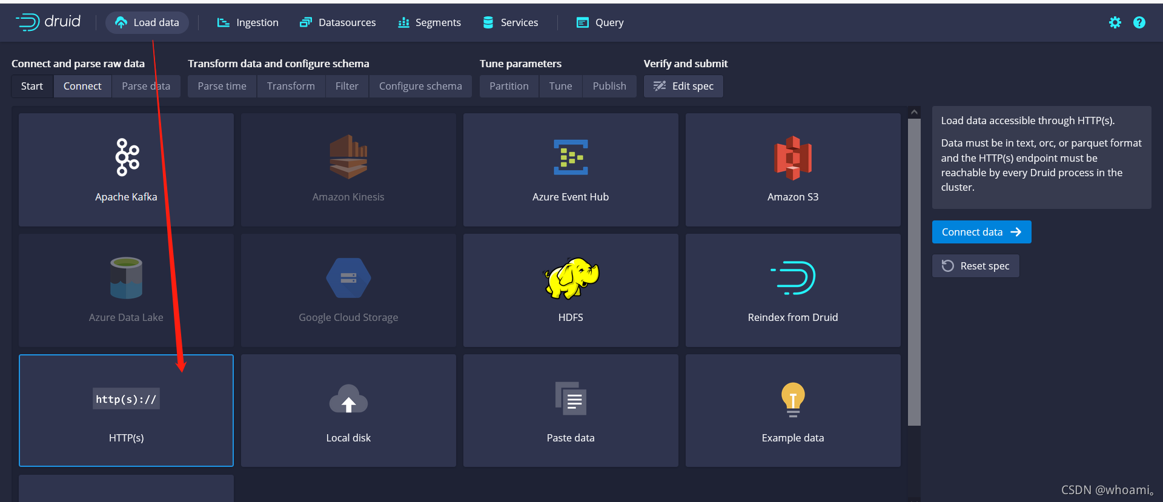Open the settings gear menu

pos(1115,22)
